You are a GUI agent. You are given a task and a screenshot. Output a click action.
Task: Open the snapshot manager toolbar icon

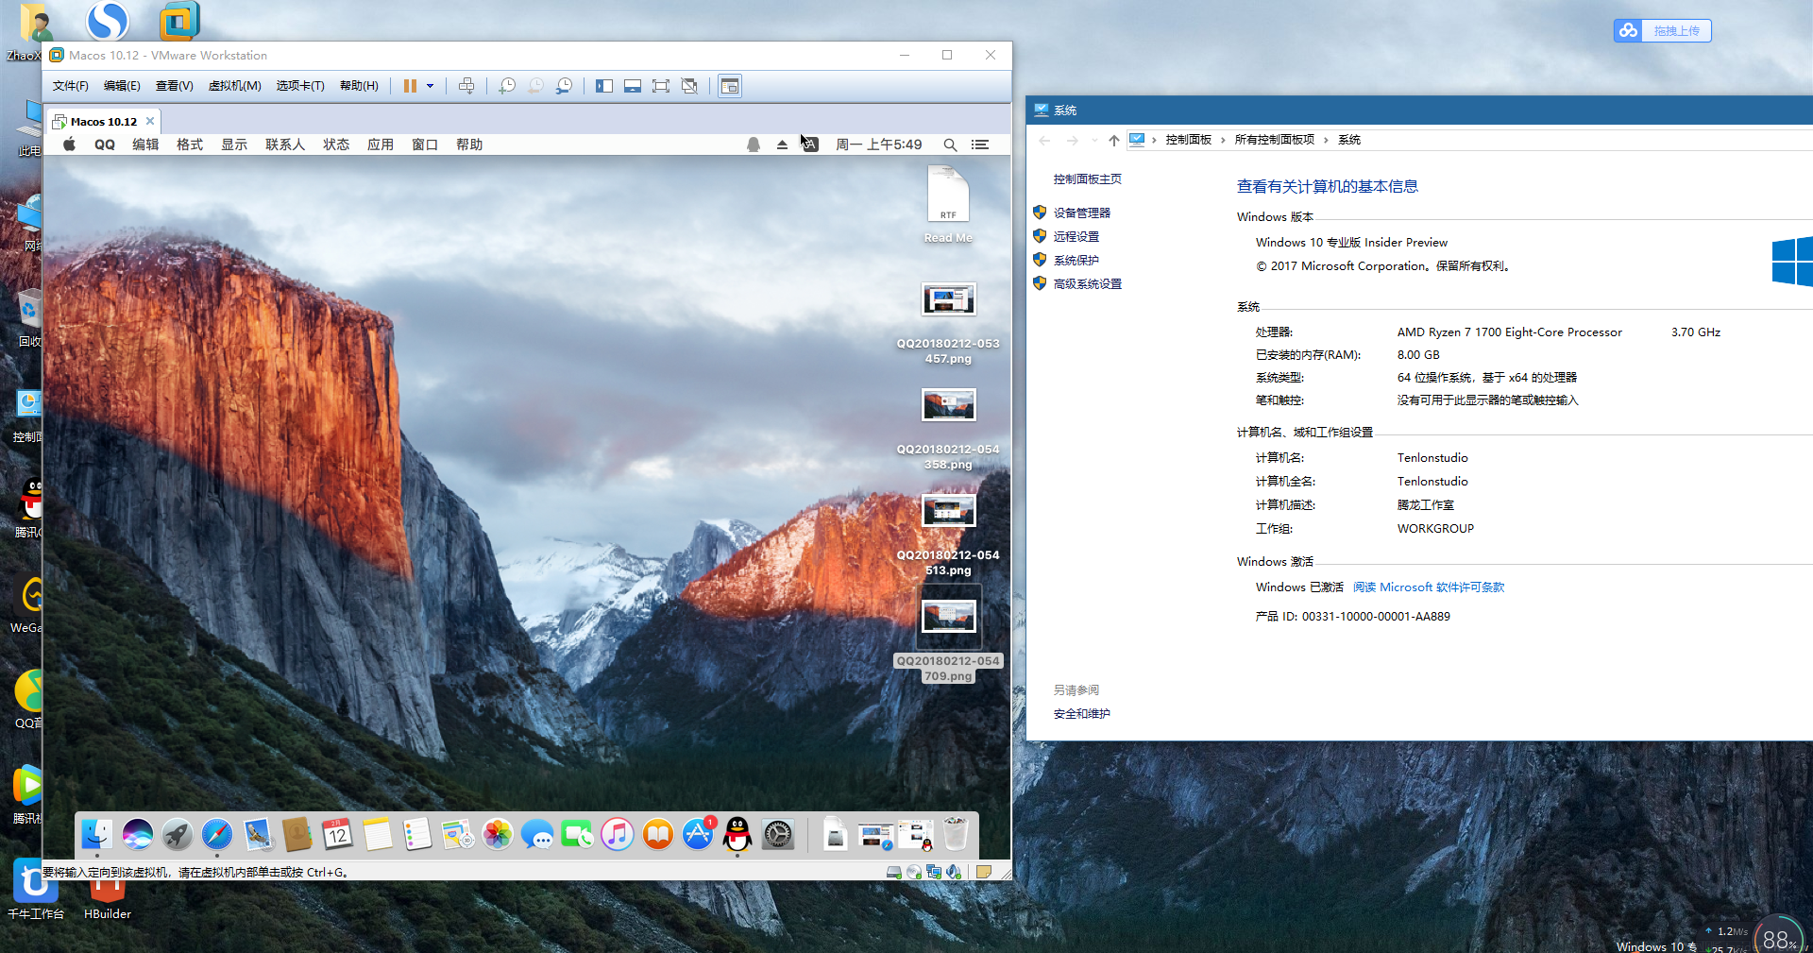tap(564, 86)
